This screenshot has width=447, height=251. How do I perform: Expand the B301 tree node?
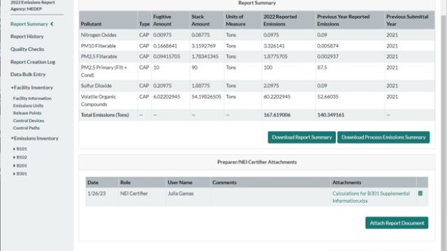(x=14, y=174)
